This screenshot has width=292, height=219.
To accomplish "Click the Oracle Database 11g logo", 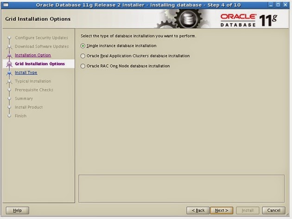I will [249, 20].
